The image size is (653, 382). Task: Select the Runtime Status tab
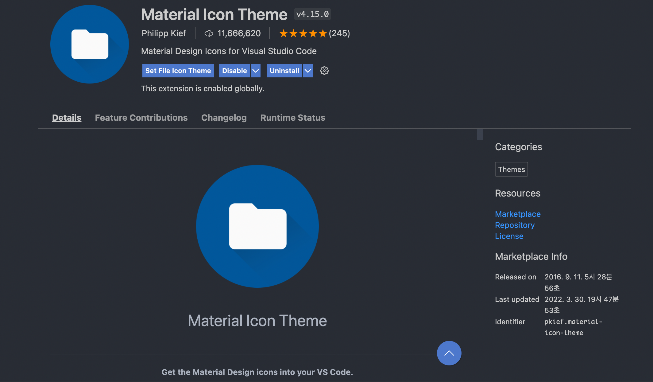pyautogui.click(x=292, y=118)
